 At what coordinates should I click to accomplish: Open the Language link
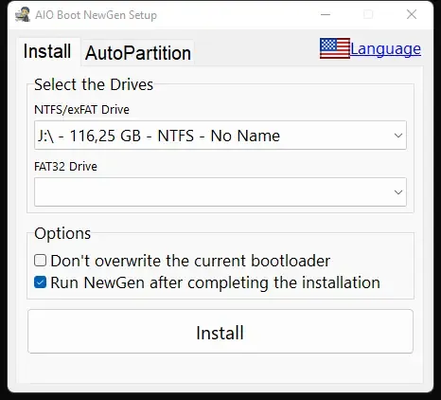[385, 49]
